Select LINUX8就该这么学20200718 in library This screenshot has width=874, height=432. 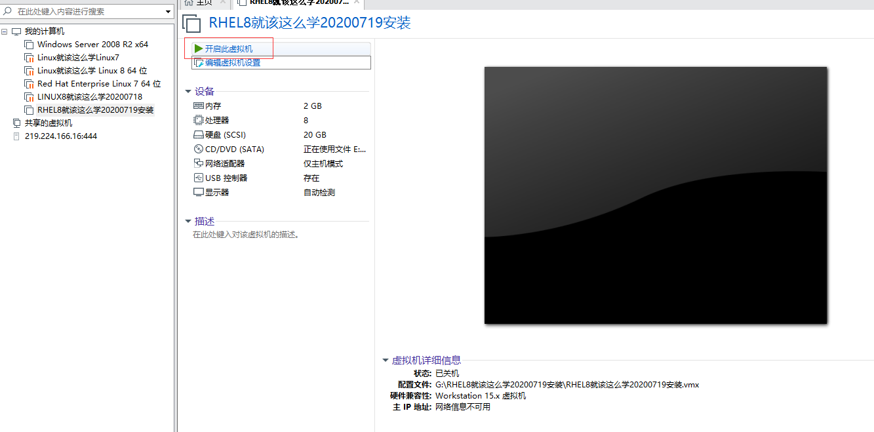90,97
